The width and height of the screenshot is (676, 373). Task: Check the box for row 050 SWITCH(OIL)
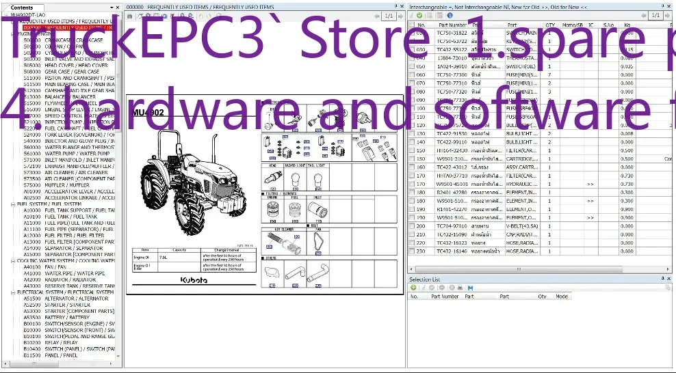click(x=412, y=67)
